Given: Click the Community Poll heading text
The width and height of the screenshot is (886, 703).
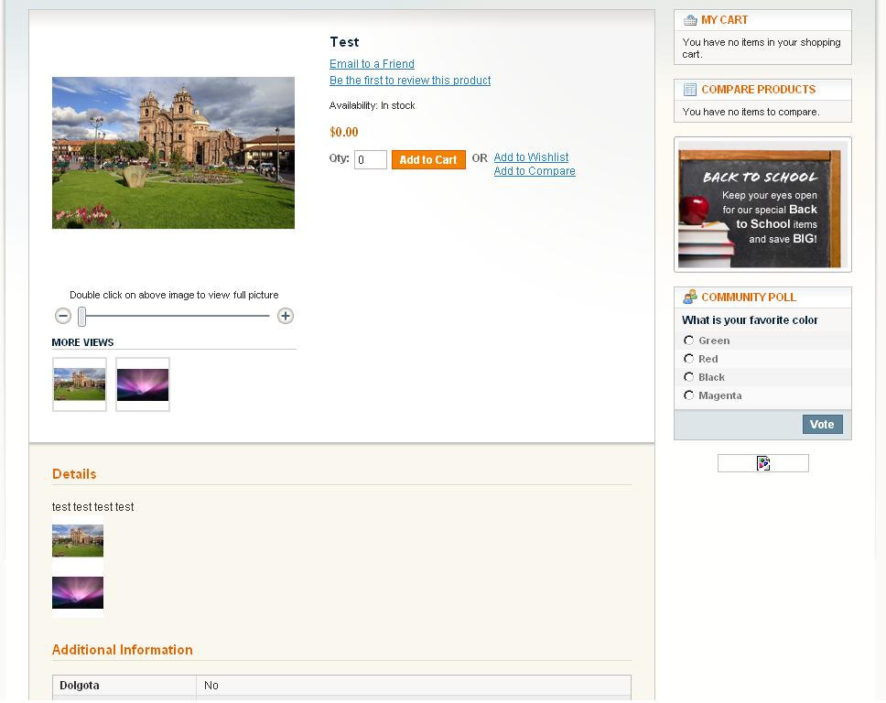Looking at the screenshot, I should [x=749, y=297].
